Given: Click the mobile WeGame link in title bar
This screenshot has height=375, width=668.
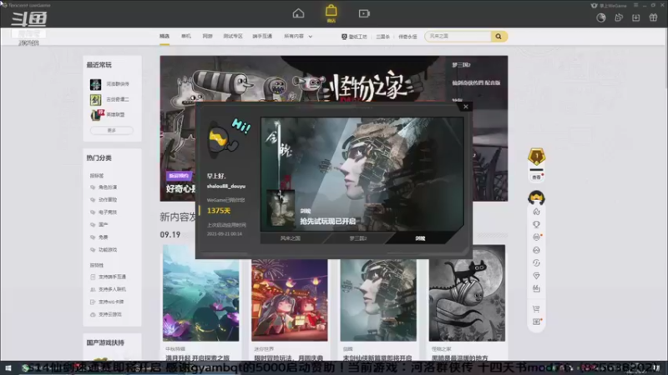Looking at the screenshot, I should pos(610,6).
